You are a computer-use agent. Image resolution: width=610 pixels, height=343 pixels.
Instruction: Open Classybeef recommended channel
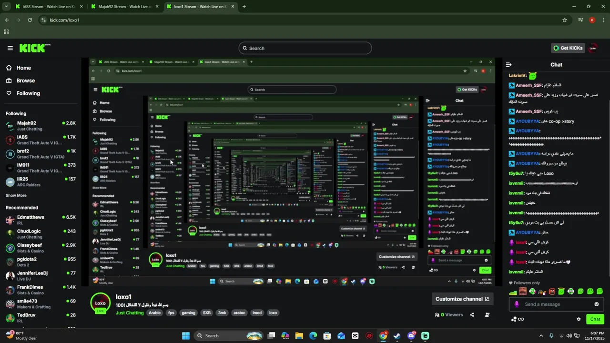tap(41, 248)
